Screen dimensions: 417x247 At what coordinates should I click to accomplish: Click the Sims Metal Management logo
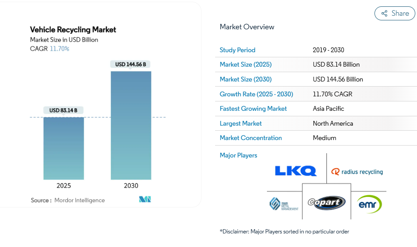tap(284, 204)
